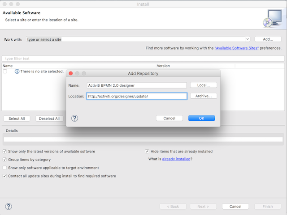This screenshot has width=287, height=215.
Task: Disable 'Group items by category' option
Action: 5,160
